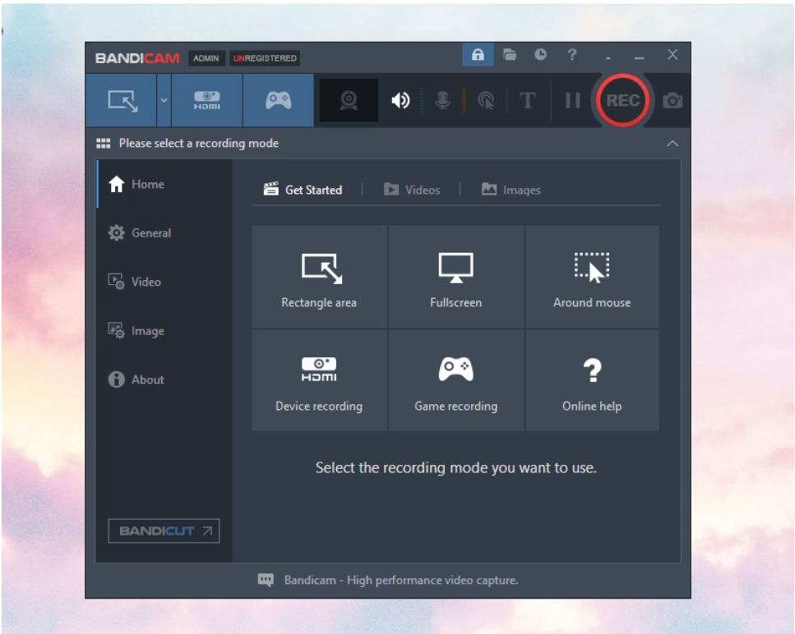Switch to the Get Started tab
Viewport: 795px width, 634px height.
[303, 190]
